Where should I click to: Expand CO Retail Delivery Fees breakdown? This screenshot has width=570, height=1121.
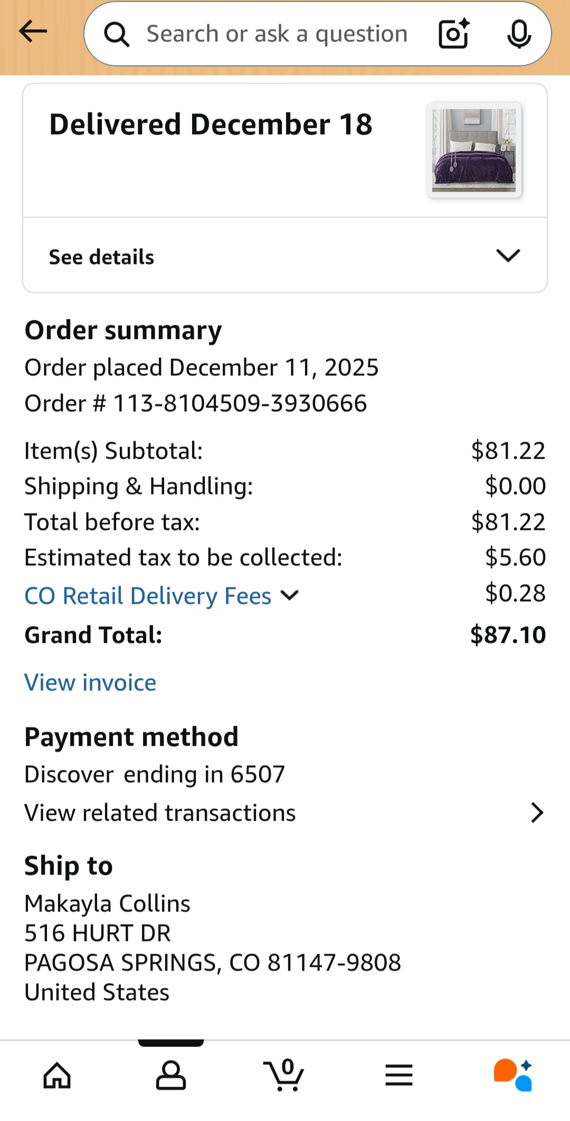pos(161,596)
